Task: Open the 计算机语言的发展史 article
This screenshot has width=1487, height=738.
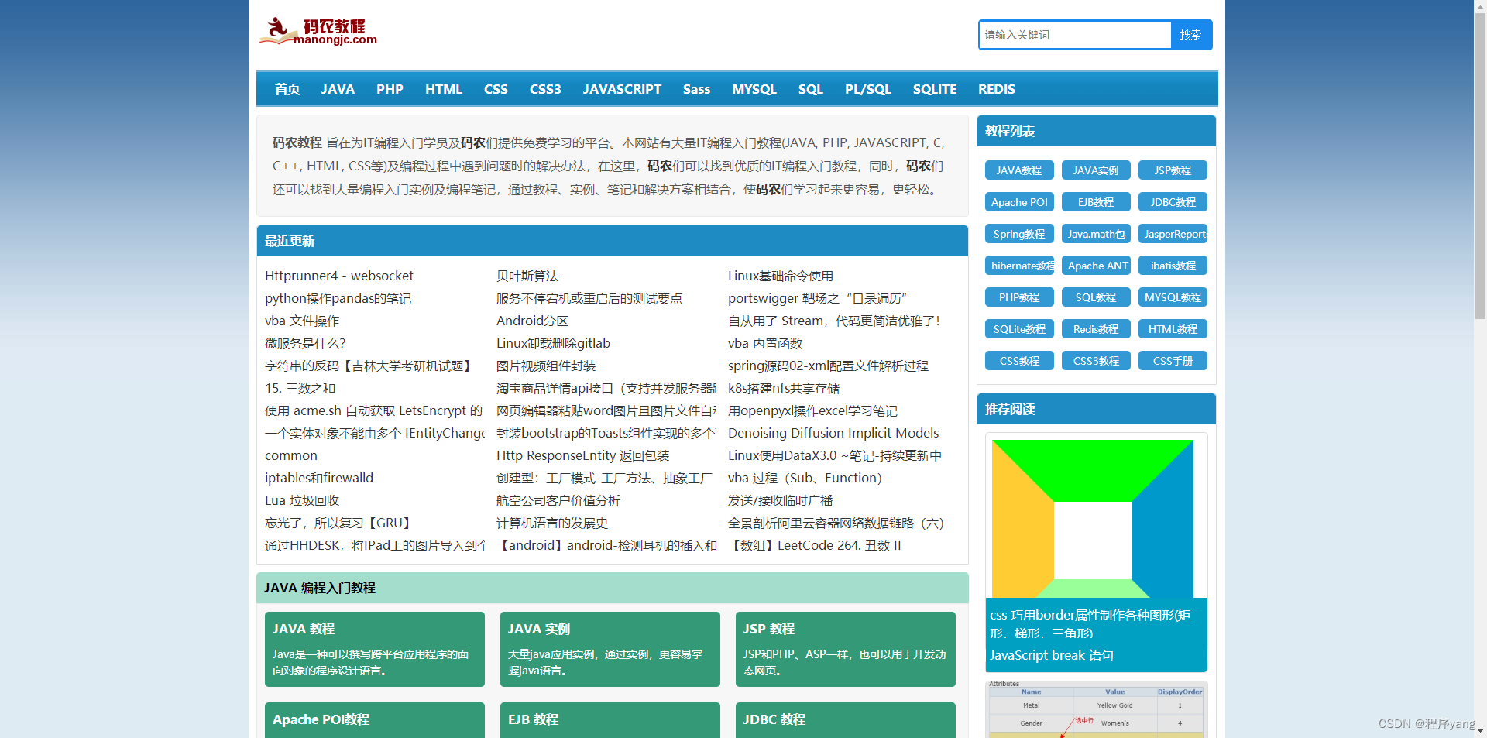Action: (552, 523)
